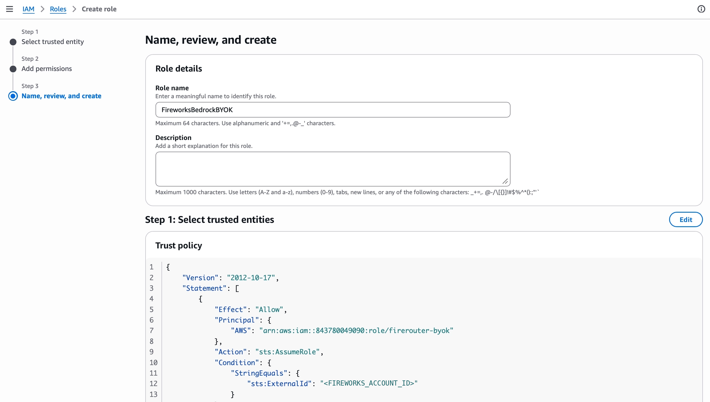Click the firerouter-byok ARN string

(x=356, y=330)
